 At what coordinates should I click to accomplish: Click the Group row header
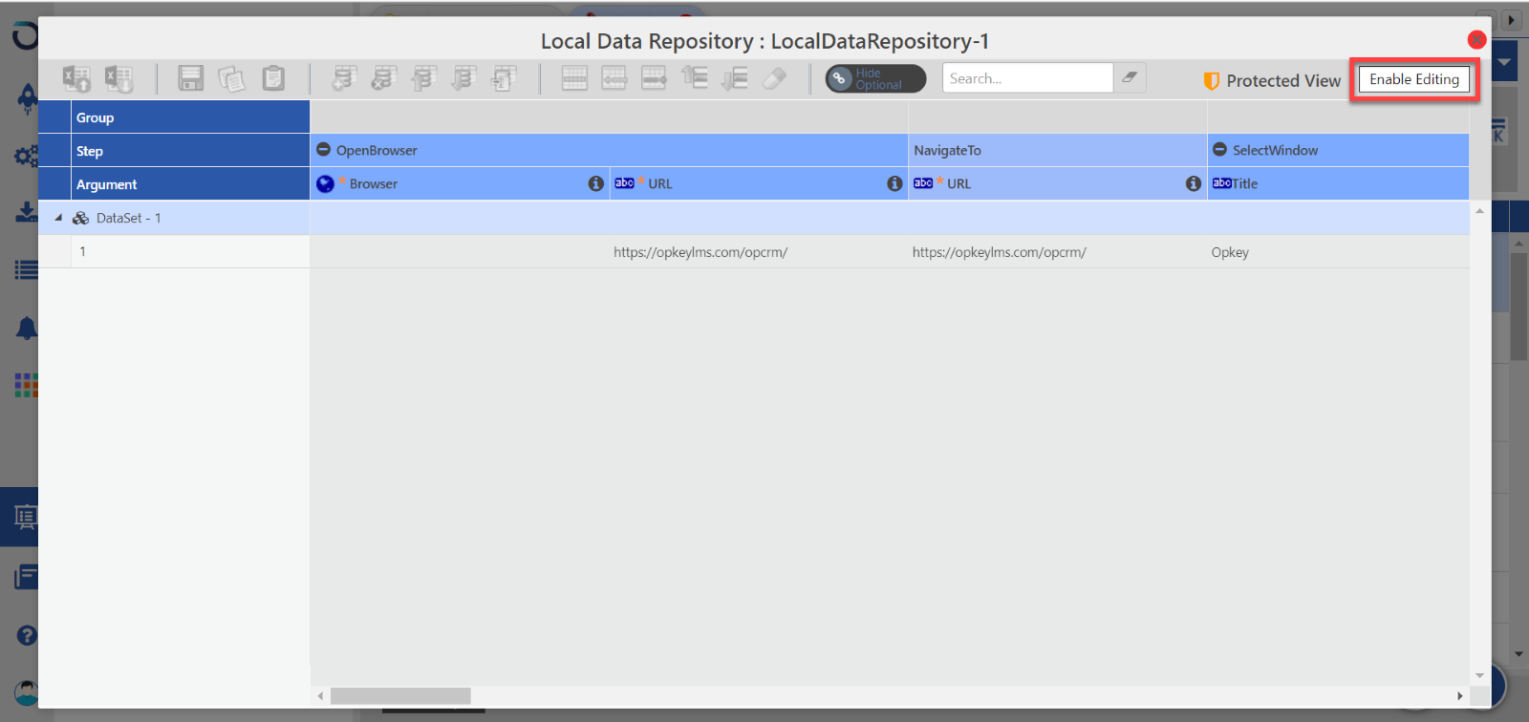pos(190,117)
